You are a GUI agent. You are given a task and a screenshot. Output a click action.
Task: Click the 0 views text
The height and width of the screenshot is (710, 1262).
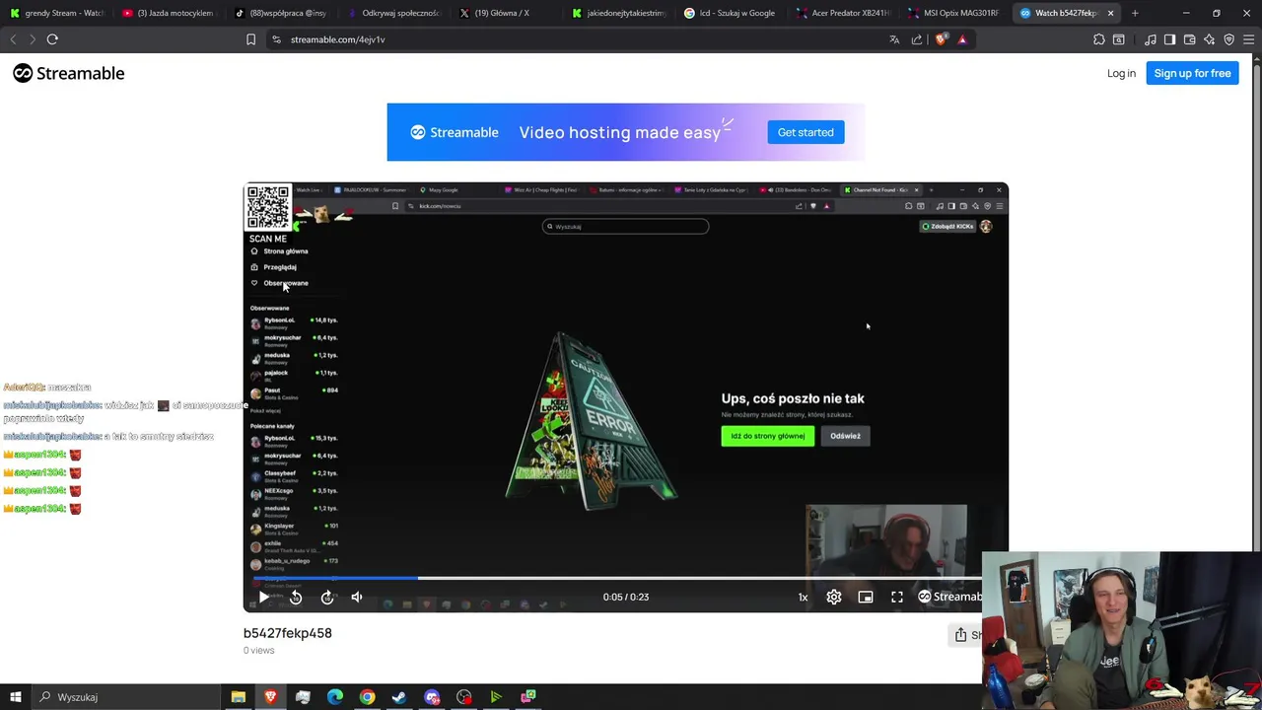258,651
